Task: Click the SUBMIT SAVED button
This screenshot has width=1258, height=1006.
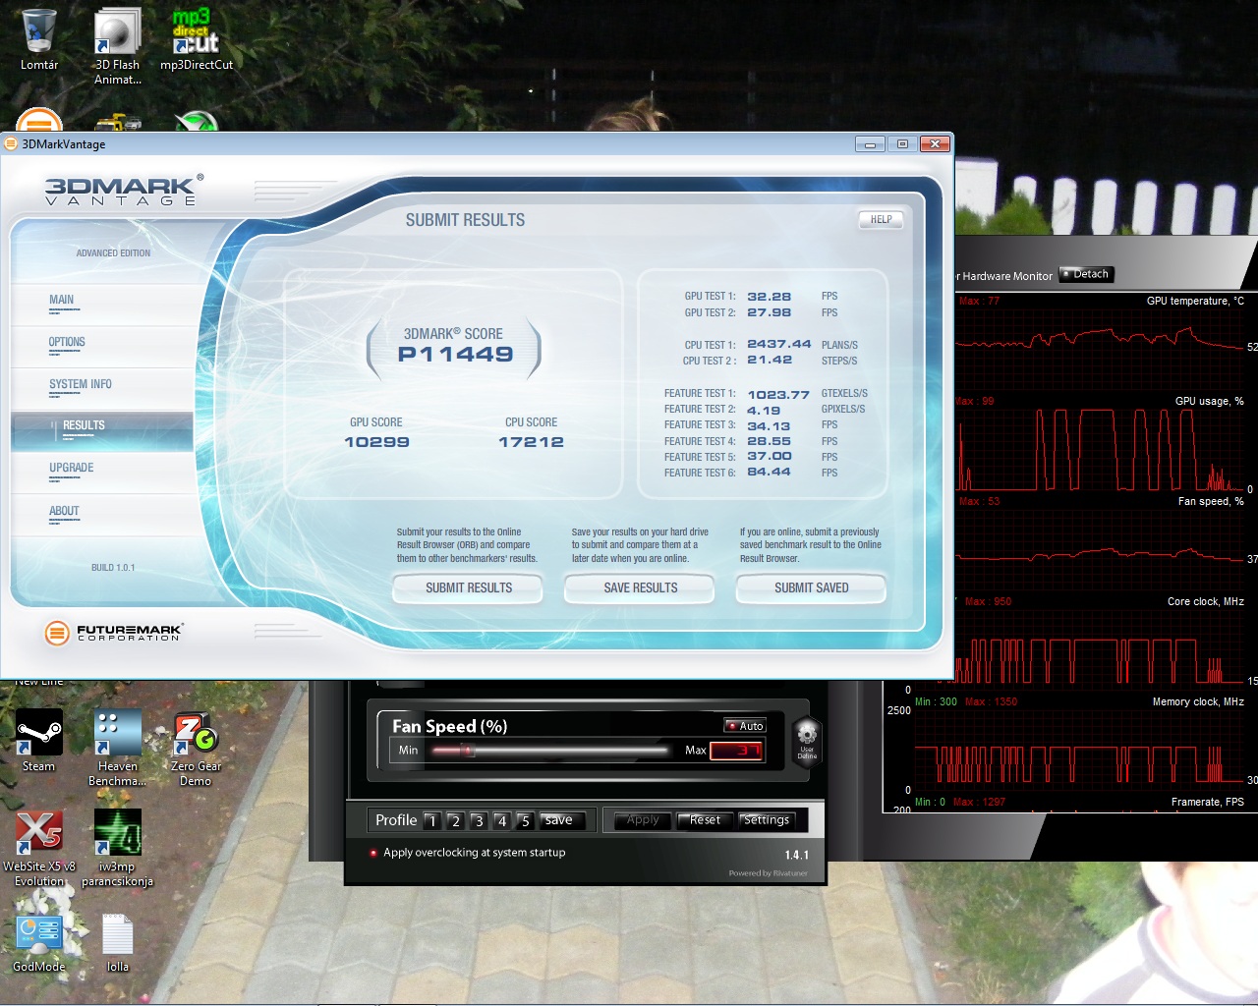Action: click(811, 587)
